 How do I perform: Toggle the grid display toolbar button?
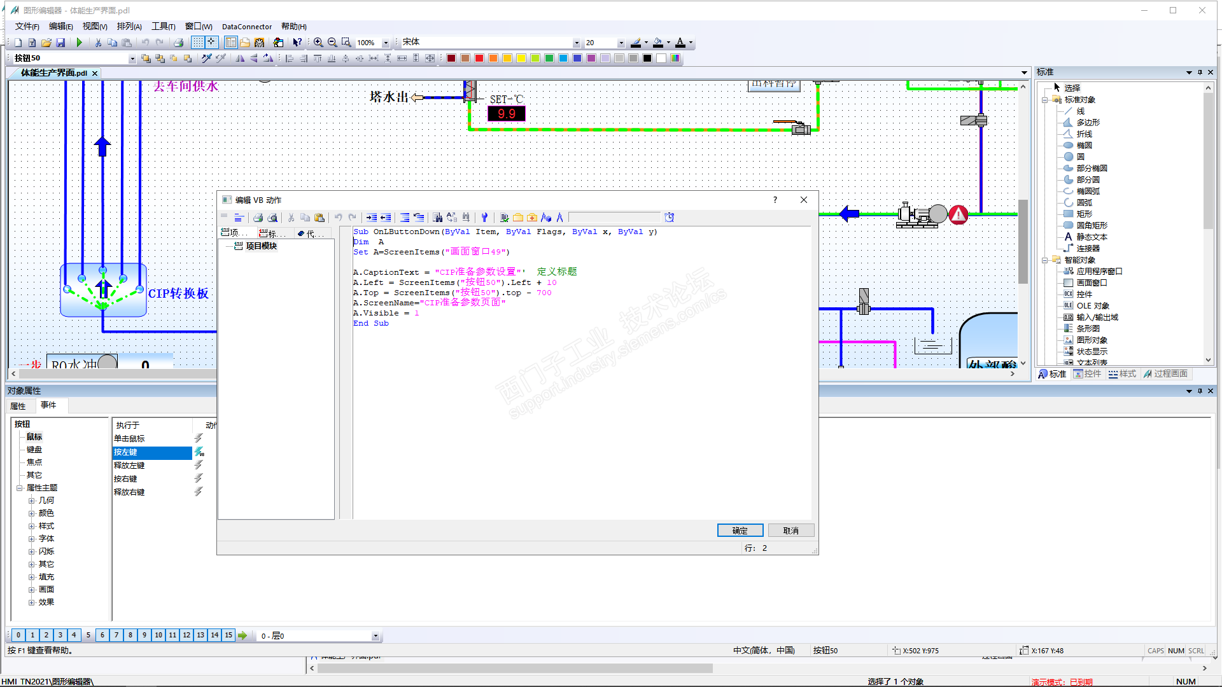tap(198, 43)
